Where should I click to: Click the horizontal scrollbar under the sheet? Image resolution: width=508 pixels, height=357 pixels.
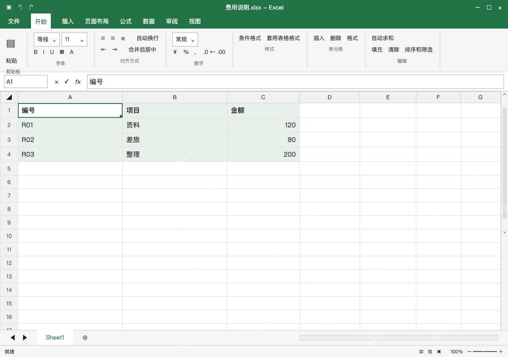coord(399,338)
